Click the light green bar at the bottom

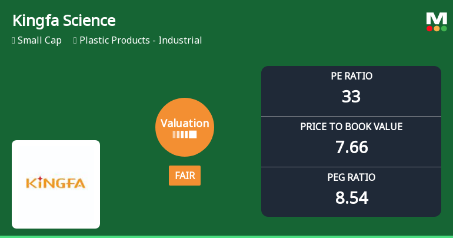click(x=226, y=236)
